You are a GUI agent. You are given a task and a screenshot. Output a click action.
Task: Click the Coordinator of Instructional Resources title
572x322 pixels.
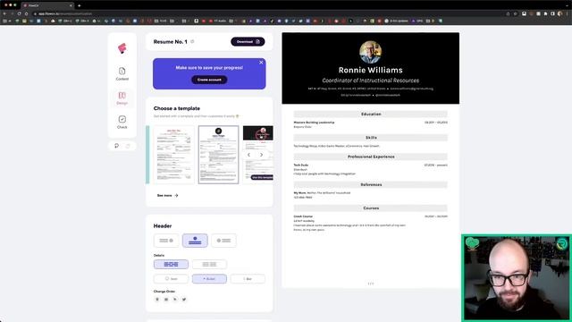coord(370,80)
